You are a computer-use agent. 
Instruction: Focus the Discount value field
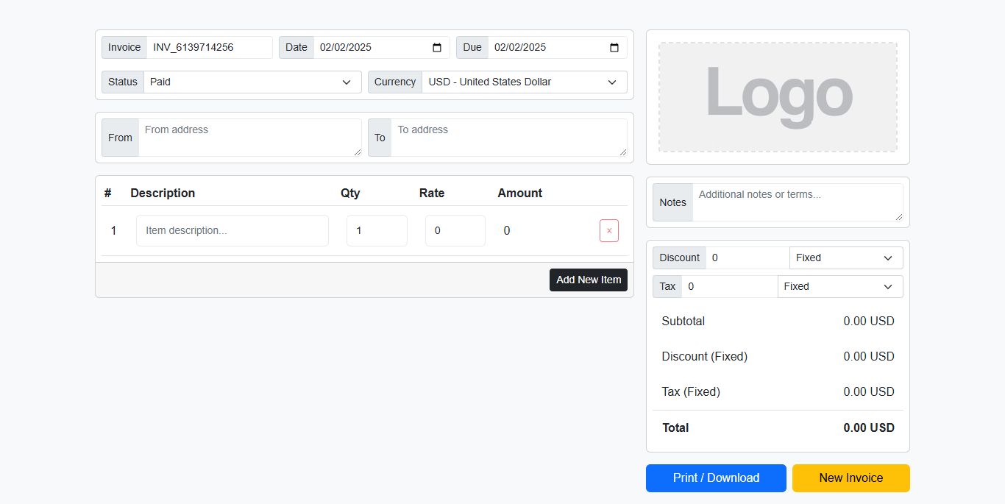tap(747, 258)
